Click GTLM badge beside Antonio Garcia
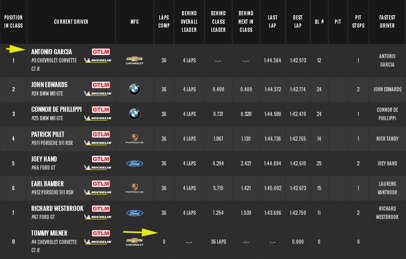 101,52
